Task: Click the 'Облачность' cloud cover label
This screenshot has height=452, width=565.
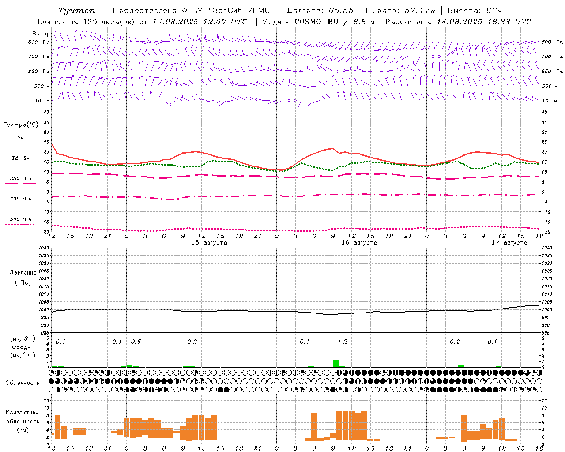Action: click(x=23, y=383)
